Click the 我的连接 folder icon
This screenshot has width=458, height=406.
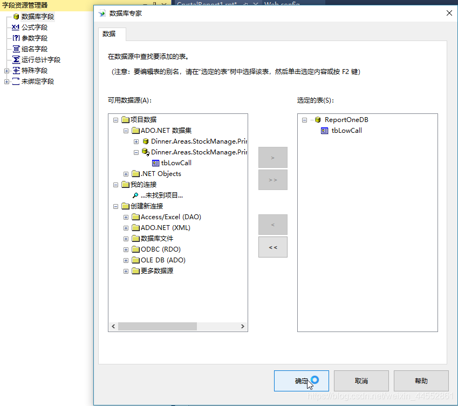pyautogui.click(x=126, y=185)
